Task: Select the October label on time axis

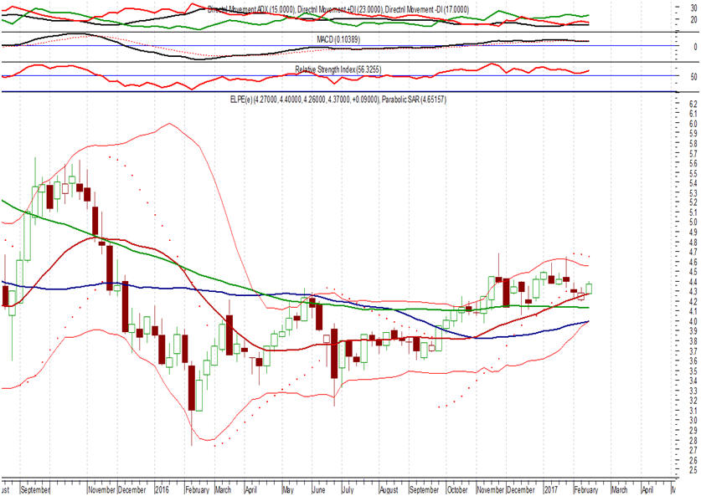Action: pos(458,490)
